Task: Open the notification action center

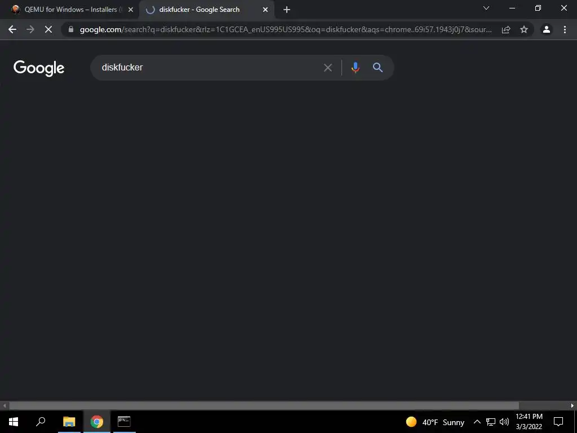Action: coord(558,422)
